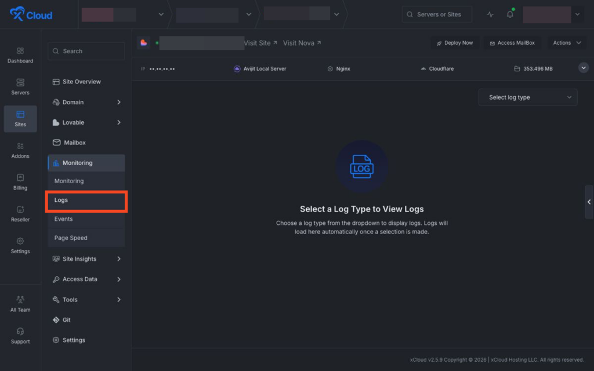
Task: Open site Settings in the sidebar menu
Action: pos(86,340)
